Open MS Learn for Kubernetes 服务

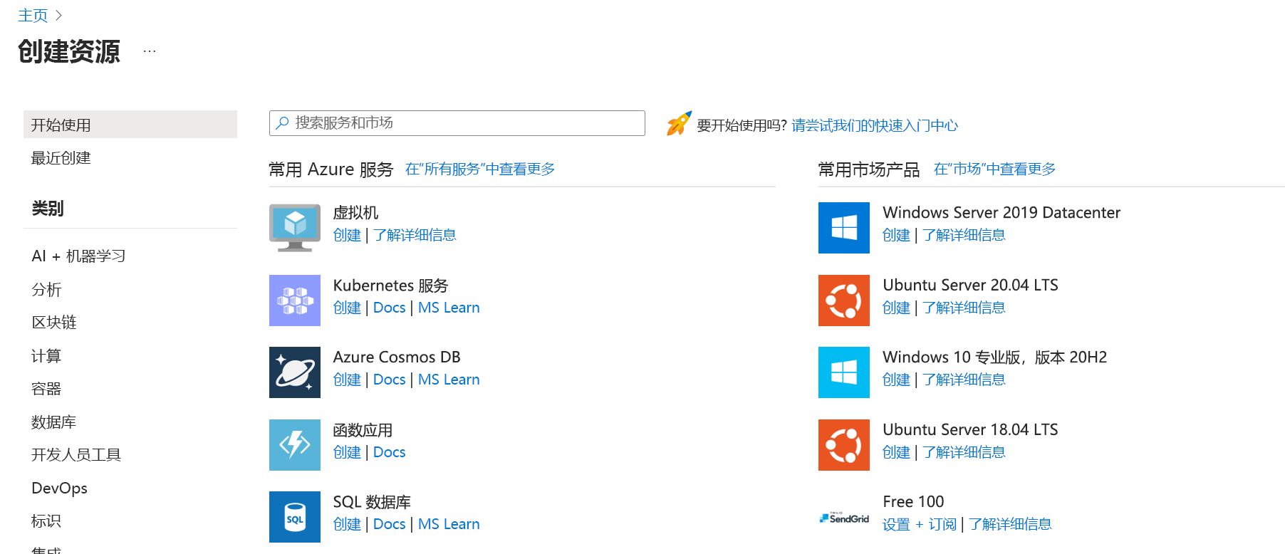tap(449, 308)
